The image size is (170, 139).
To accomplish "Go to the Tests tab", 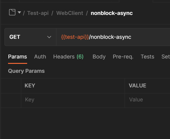I will (147, 57).
